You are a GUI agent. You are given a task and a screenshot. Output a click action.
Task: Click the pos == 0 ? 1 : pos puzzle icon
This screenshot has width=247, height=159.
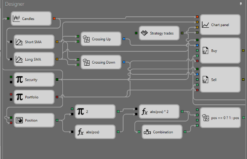205,117
